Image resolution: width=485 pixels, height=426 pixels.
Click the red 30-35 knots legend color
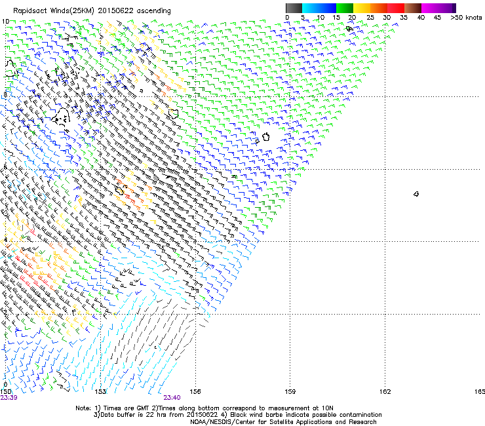(396, 8)
